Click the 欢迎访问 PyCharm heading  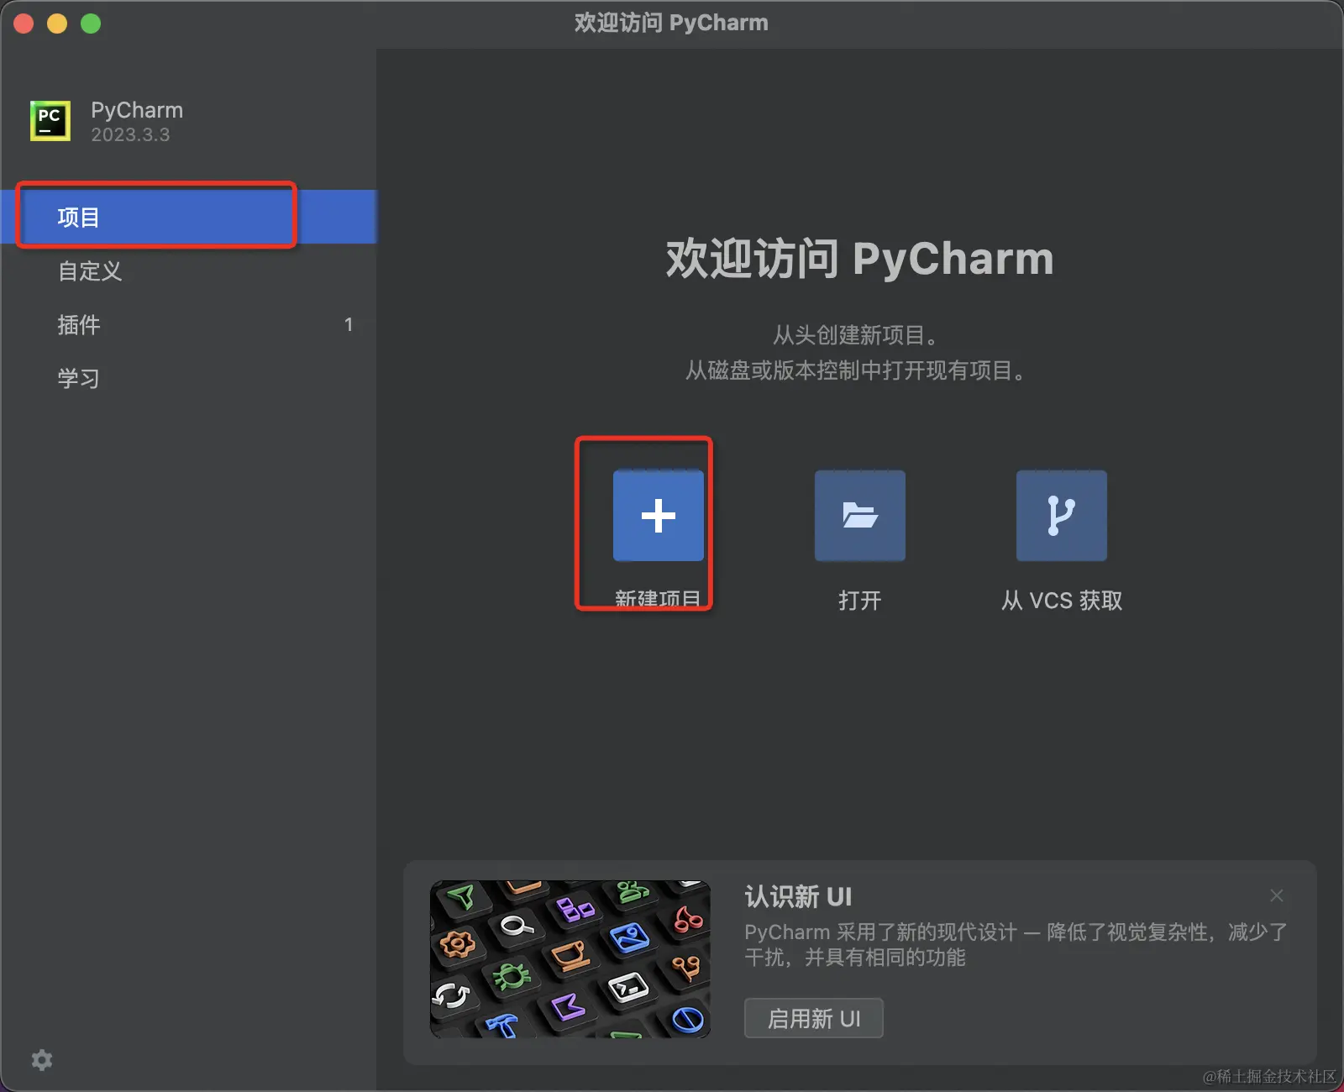859,259
